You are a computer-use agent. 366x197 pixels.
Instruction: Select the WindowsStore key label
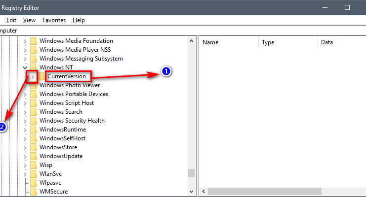58,147
